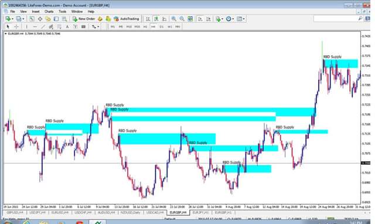Zoom out of the chart
The image size is (375, 224).
(x=182, y=19)
